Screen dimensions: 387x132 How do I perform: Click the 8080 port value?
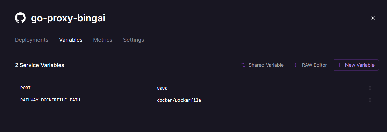162,88
